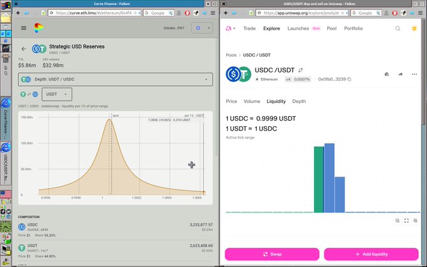
Task: Open the start menu flag icon
Action: (6, 6)
